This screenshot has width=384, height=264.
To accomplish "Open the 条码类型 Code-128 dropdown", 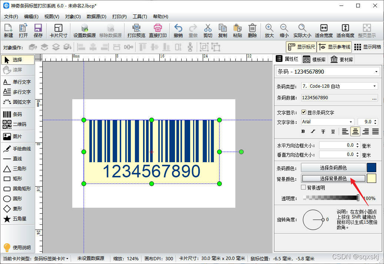I will [374, 86].
